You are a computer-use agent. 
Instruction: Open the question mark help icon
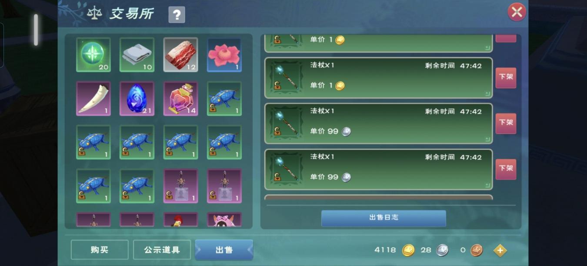177,15
